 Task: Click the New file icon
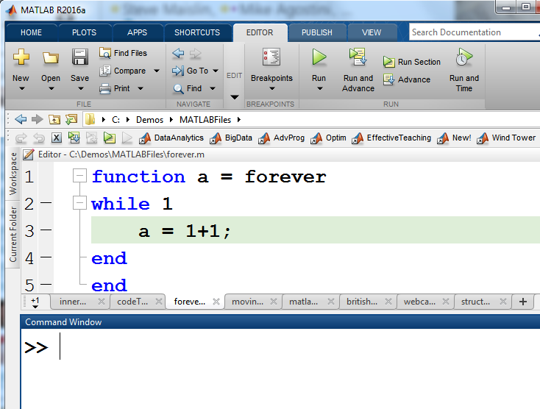point(21,58)
